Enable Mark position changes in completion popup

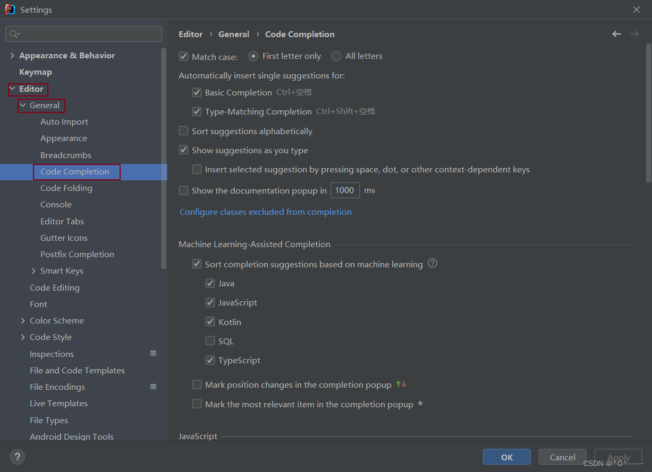click(197, 384)
